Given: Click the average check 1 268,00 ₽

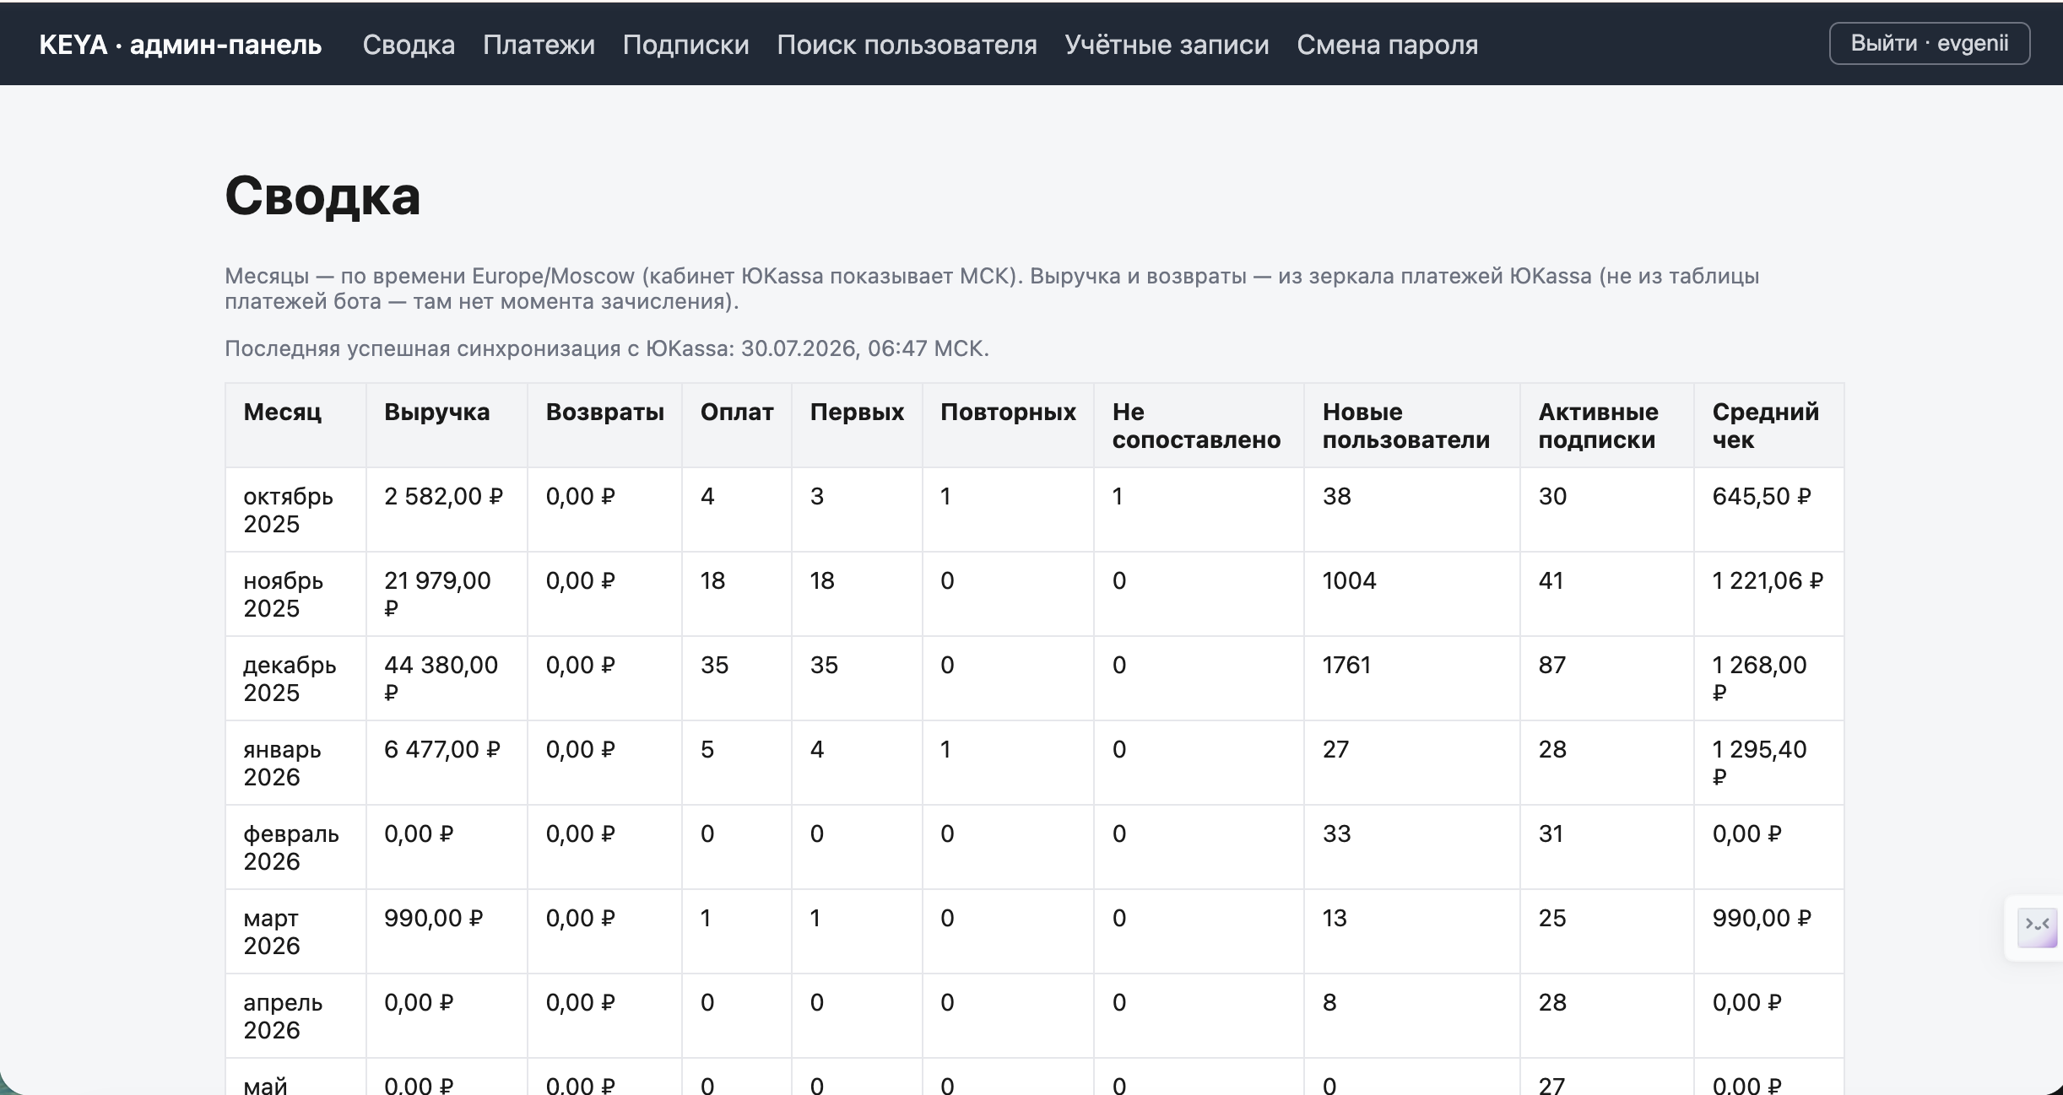Looking at the screenshot, I should click(1760, 678).
